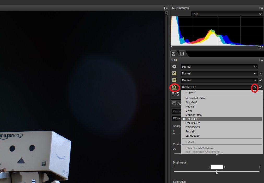Select Recorded Value in the list
Image resolution: width=264 pixels, height=183 pixels.
click(x=222, y=98)
